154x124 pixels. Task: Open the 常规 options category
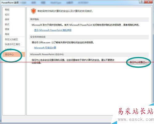click(x=7, y=10)
